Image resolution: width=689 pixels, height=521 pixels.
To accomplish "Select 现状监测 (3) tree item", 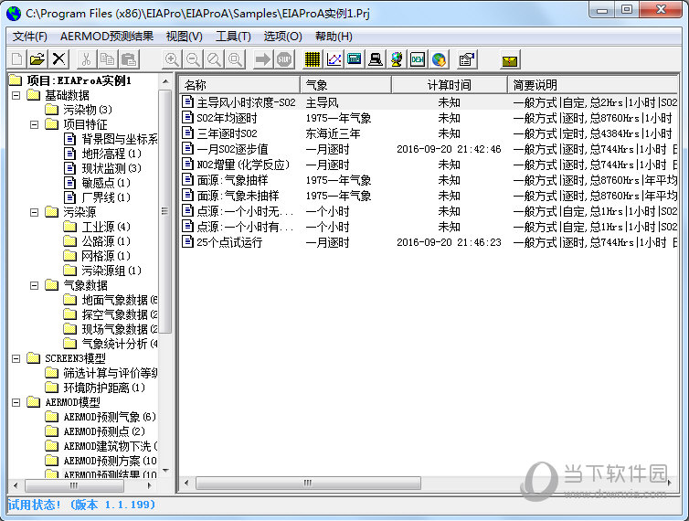I will pos(111,168).
